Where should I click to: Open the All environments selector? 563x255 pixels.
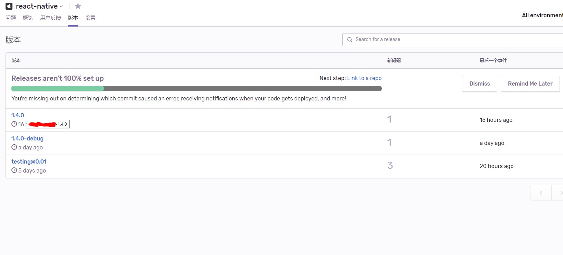[542, 15]
